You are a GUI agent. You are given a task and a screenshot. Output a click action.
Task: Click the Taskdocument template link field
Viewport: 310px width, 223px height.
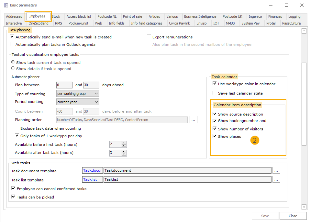coord(93,170)
